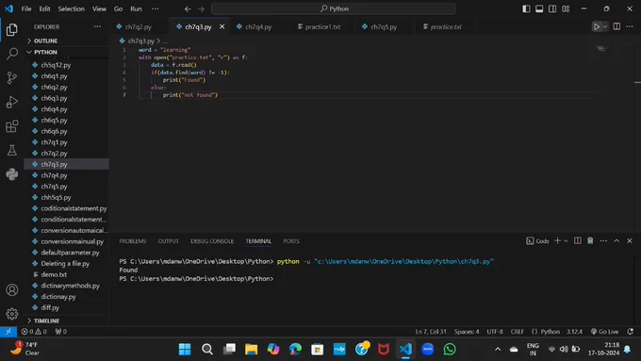
Task: Open Run and Debug view
Action: point(12,102)
